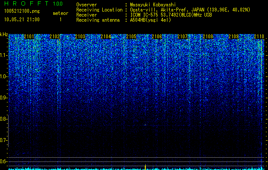Click the 2102 time marker
The image size is (268, 170).
[55, 36]
